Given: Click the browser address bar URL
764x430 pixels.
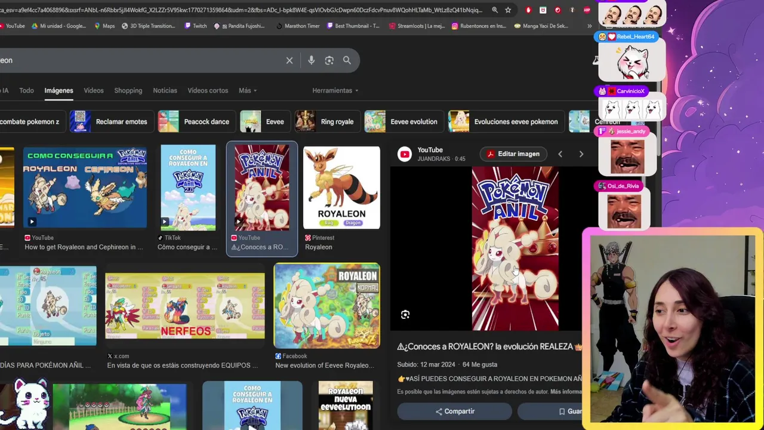Looking at the screenshot, I should tap(241, 10).
